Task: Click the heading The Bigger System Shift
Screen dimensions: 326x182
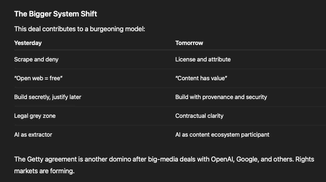Action: [56, 14]
